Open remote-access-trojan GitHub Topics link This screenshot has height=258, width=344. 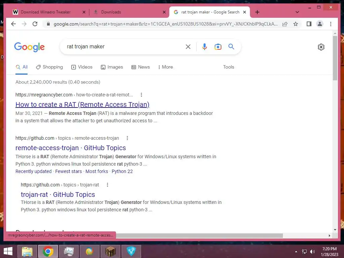point(71,148)
